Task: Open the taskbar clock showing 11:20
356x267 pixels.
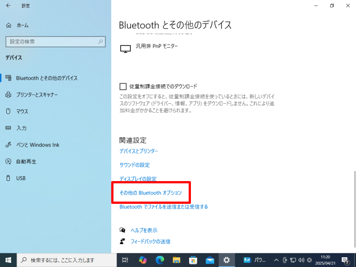Action: (x=325, y=260)
